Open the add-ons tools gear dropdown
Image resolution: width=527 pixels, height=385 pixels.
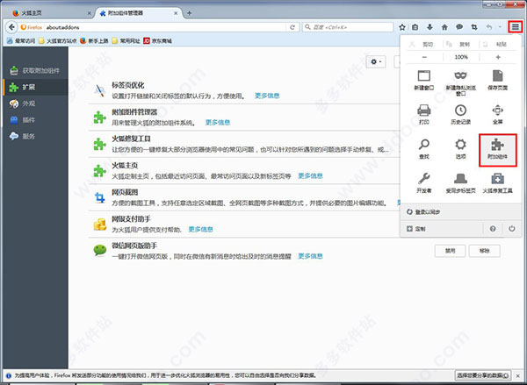(x=376, y=61)
